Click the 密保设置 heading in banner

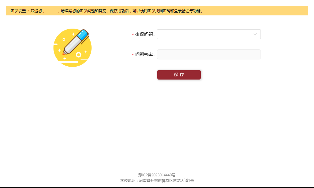[x=18, y=11]
